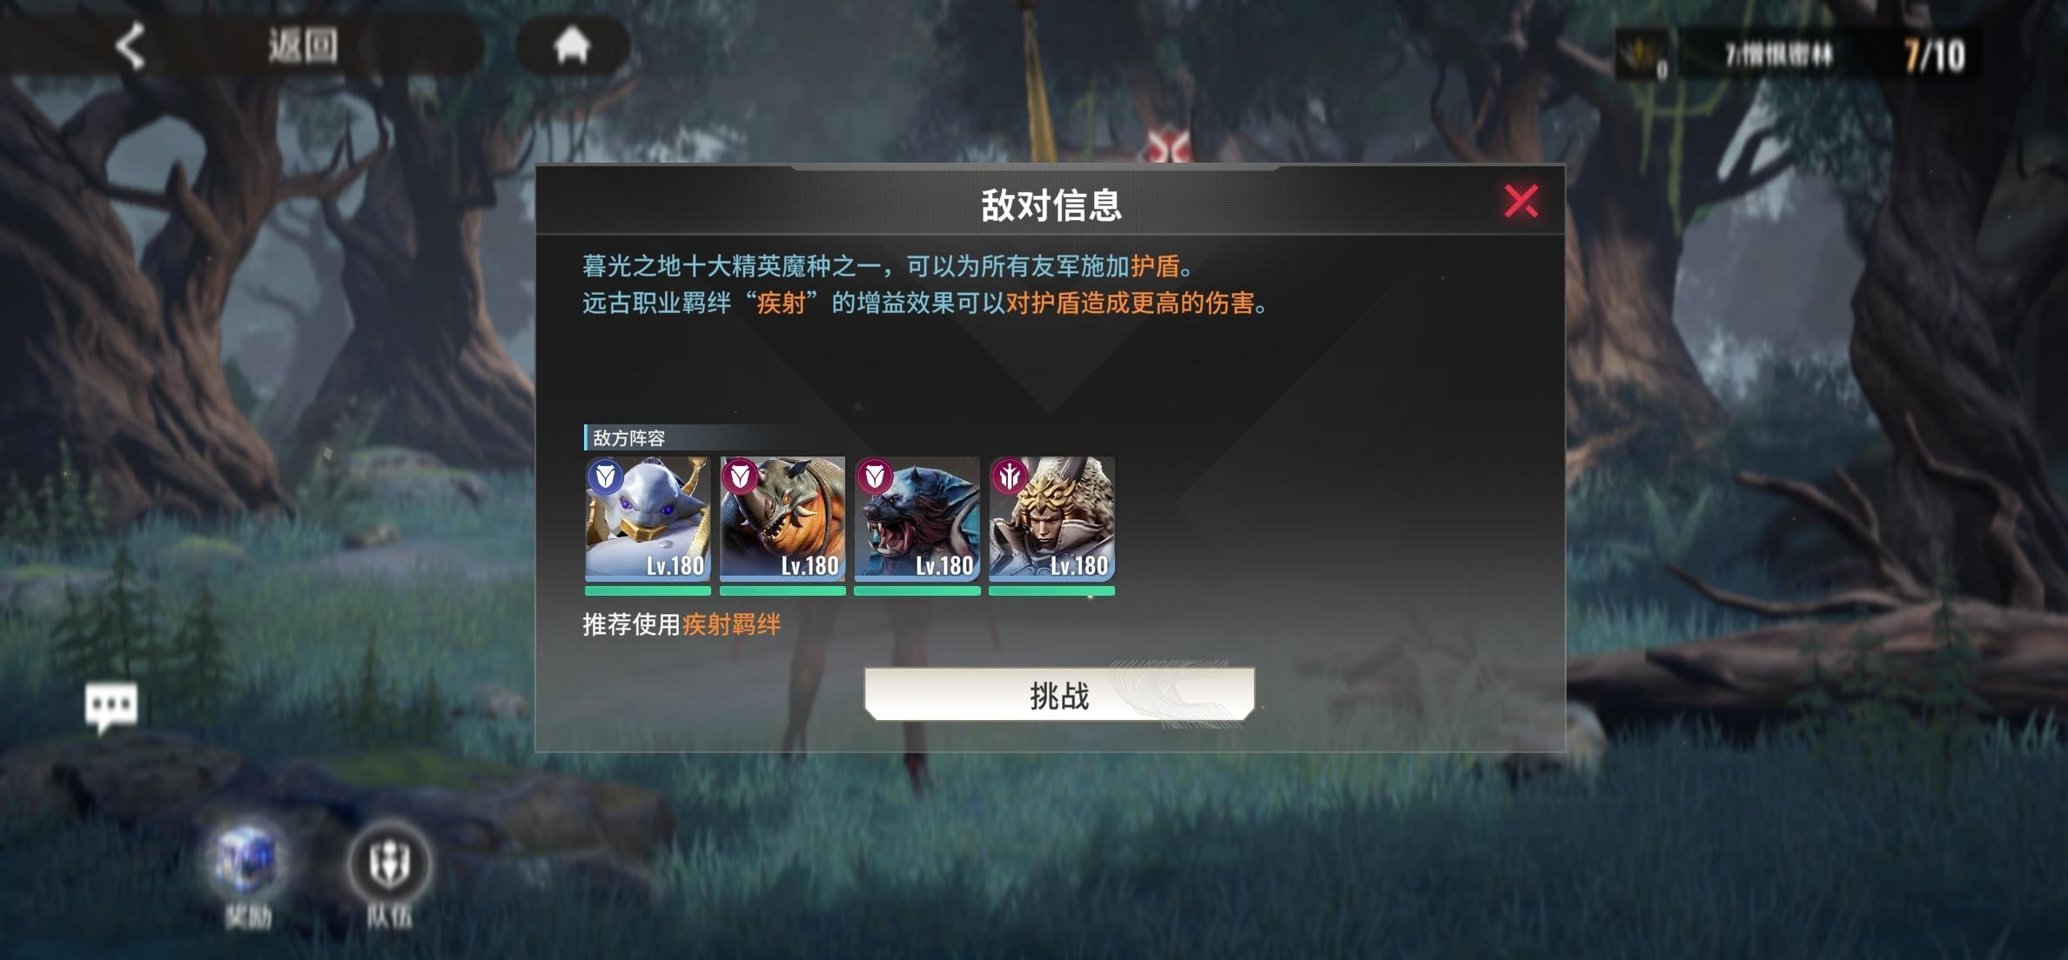Viewport: 2068px width, 960px height.
Task: Select the golden-helmet warrior enemy portrait
Action: click(x=1051, y=518)
